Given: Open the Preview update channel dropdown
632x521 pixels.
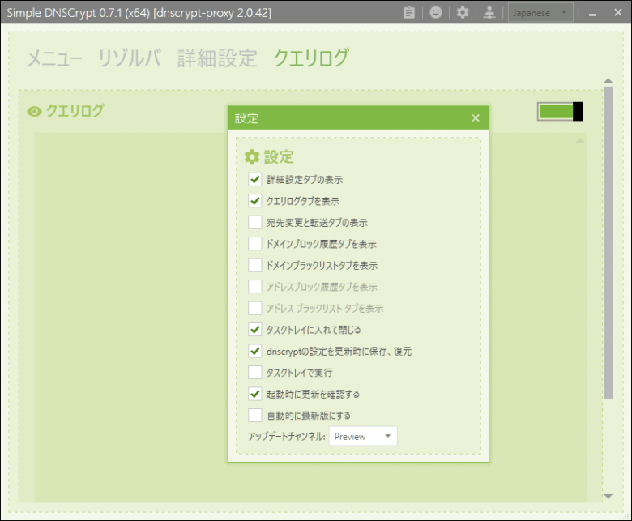Looking at the screenshot, I should 363,437.
